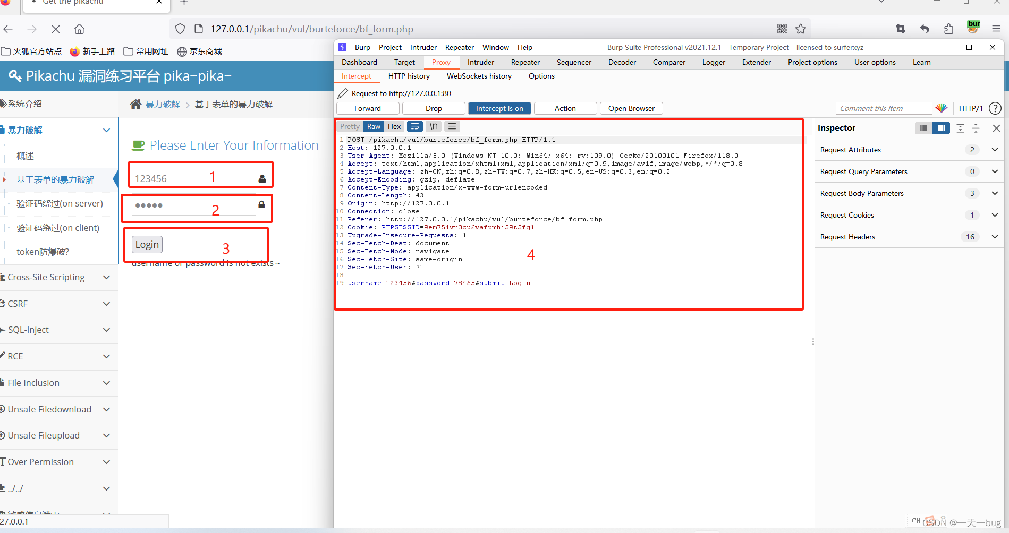Click the Open Browser button
Viewport: 1009px width, 533px height.
[x=631, y=108]
